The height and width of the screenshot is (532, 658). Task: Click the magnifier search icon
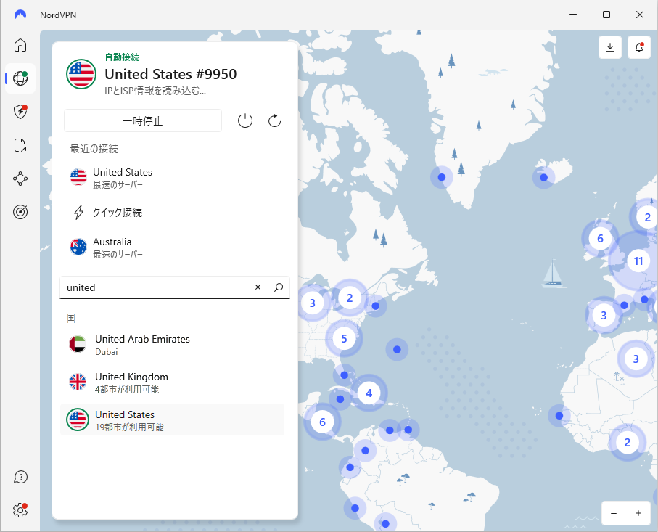tap(279, 287)
